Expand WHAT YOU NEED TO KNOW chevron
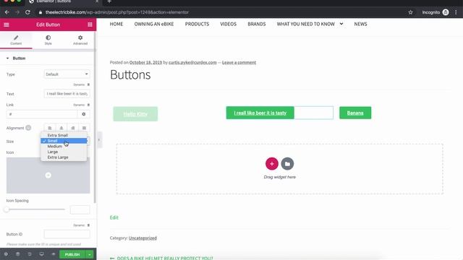This screenshot has height=260, width=463. [x=341, y=24]
